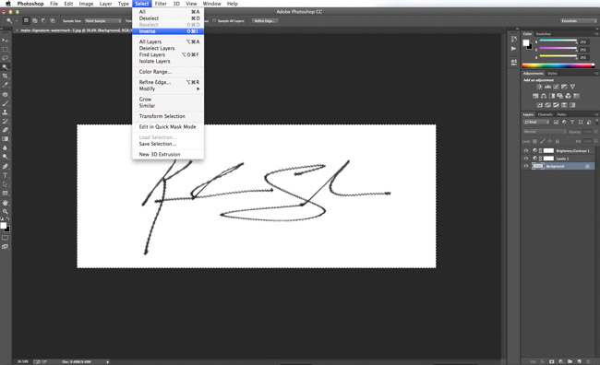Choose the Zoom tool in the toolbox

point(5,211)
